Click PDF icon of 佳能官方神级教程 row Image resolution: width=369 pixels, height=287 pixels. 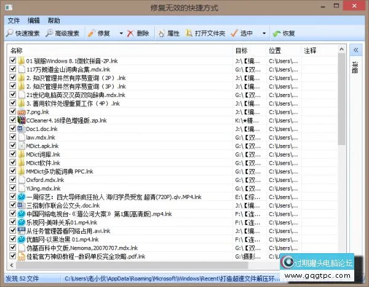point(22,256)
